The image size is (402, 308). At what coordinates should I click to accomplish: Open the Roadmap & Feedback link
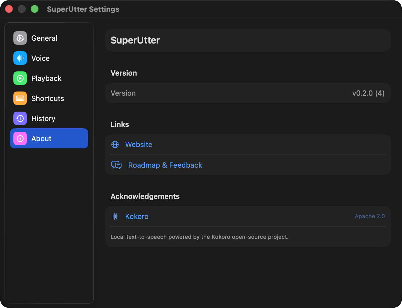165,165
